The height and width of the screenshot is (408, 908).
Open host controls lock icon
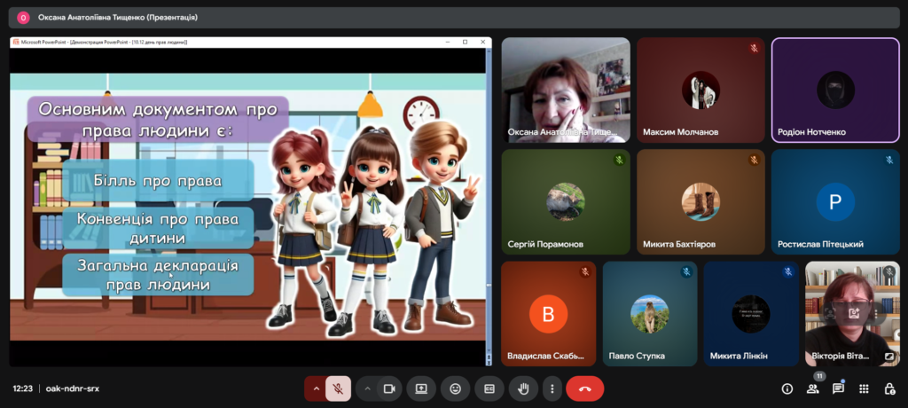(889, 388)
